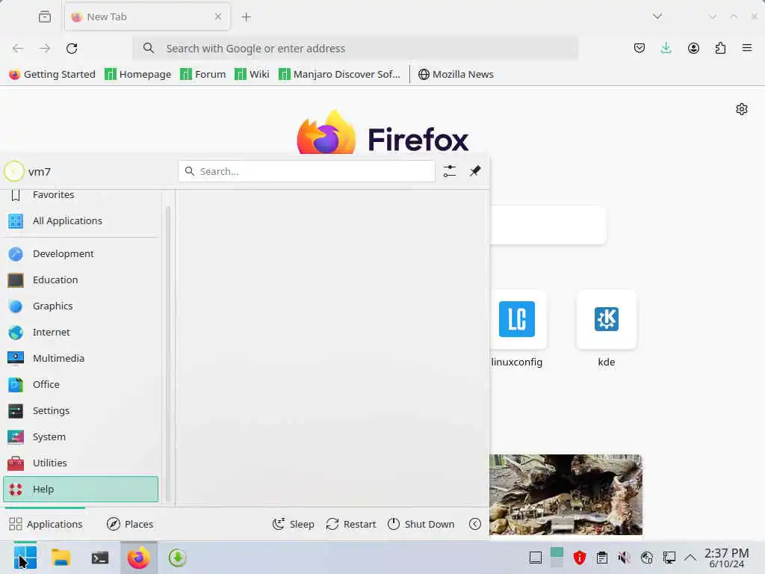Click the Restart button
The image size is (765, 574).
pos(351,524)
